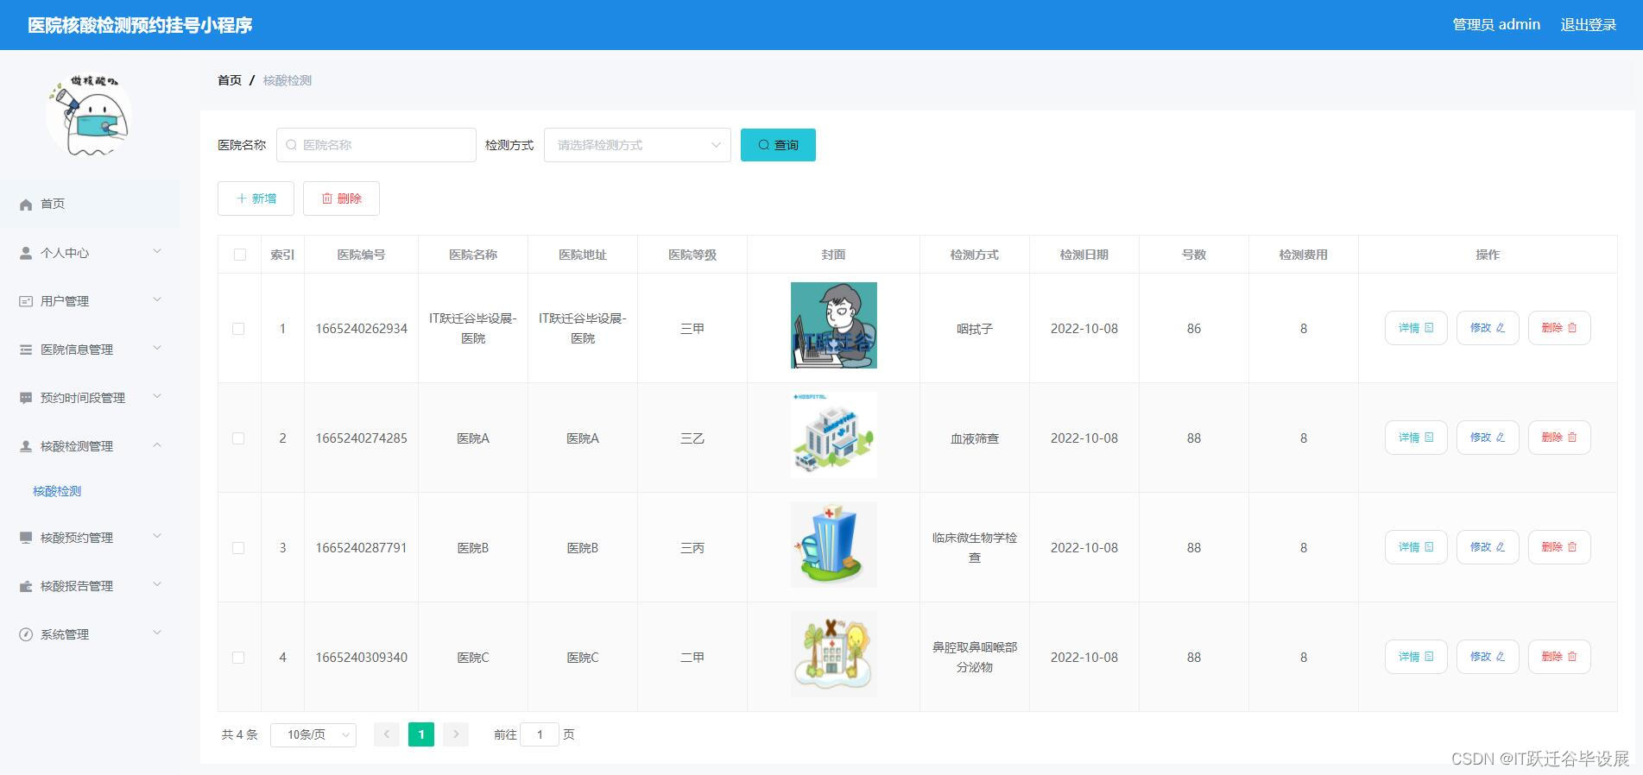View 详情 for 医院C row
The width and height of the screenshot is (1643, 775).
tap(1416, 657)
